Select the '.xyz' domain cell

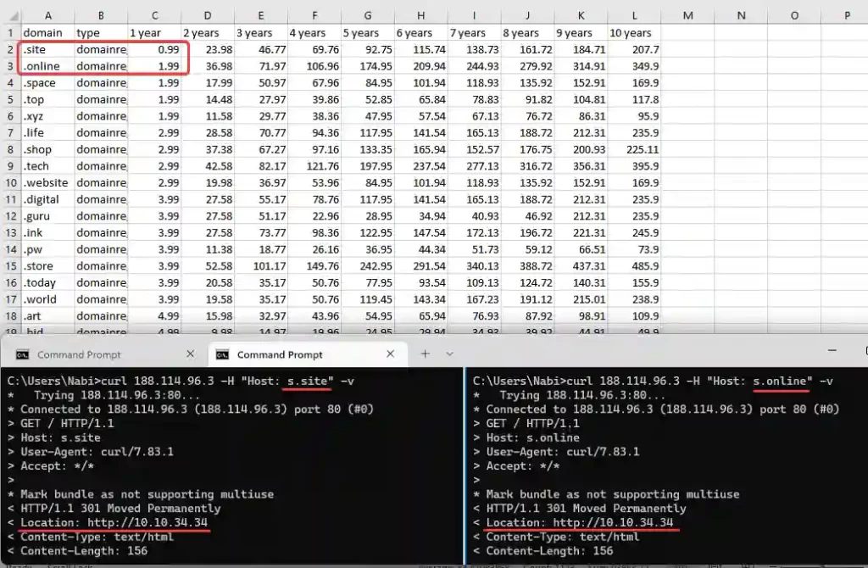pos(47,115)
